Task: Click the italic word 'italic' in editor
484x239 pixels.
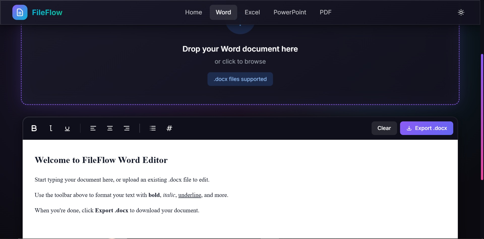Action: (x=169, y=195)
